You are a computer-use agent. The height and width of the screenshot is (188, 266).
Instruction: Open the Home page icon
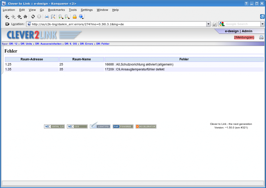(x=25, y=17)
